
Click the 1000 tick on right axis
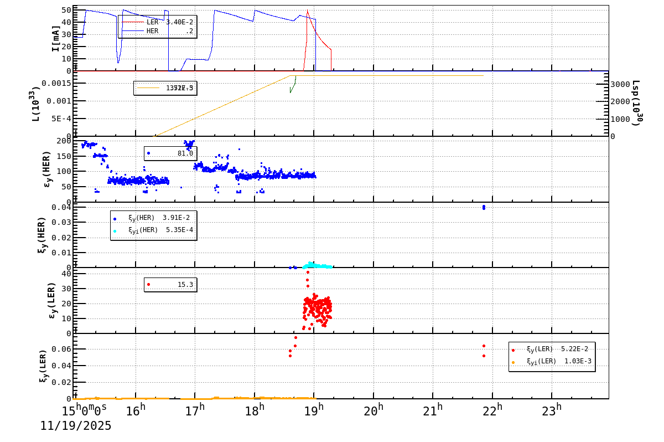(621, 119)
